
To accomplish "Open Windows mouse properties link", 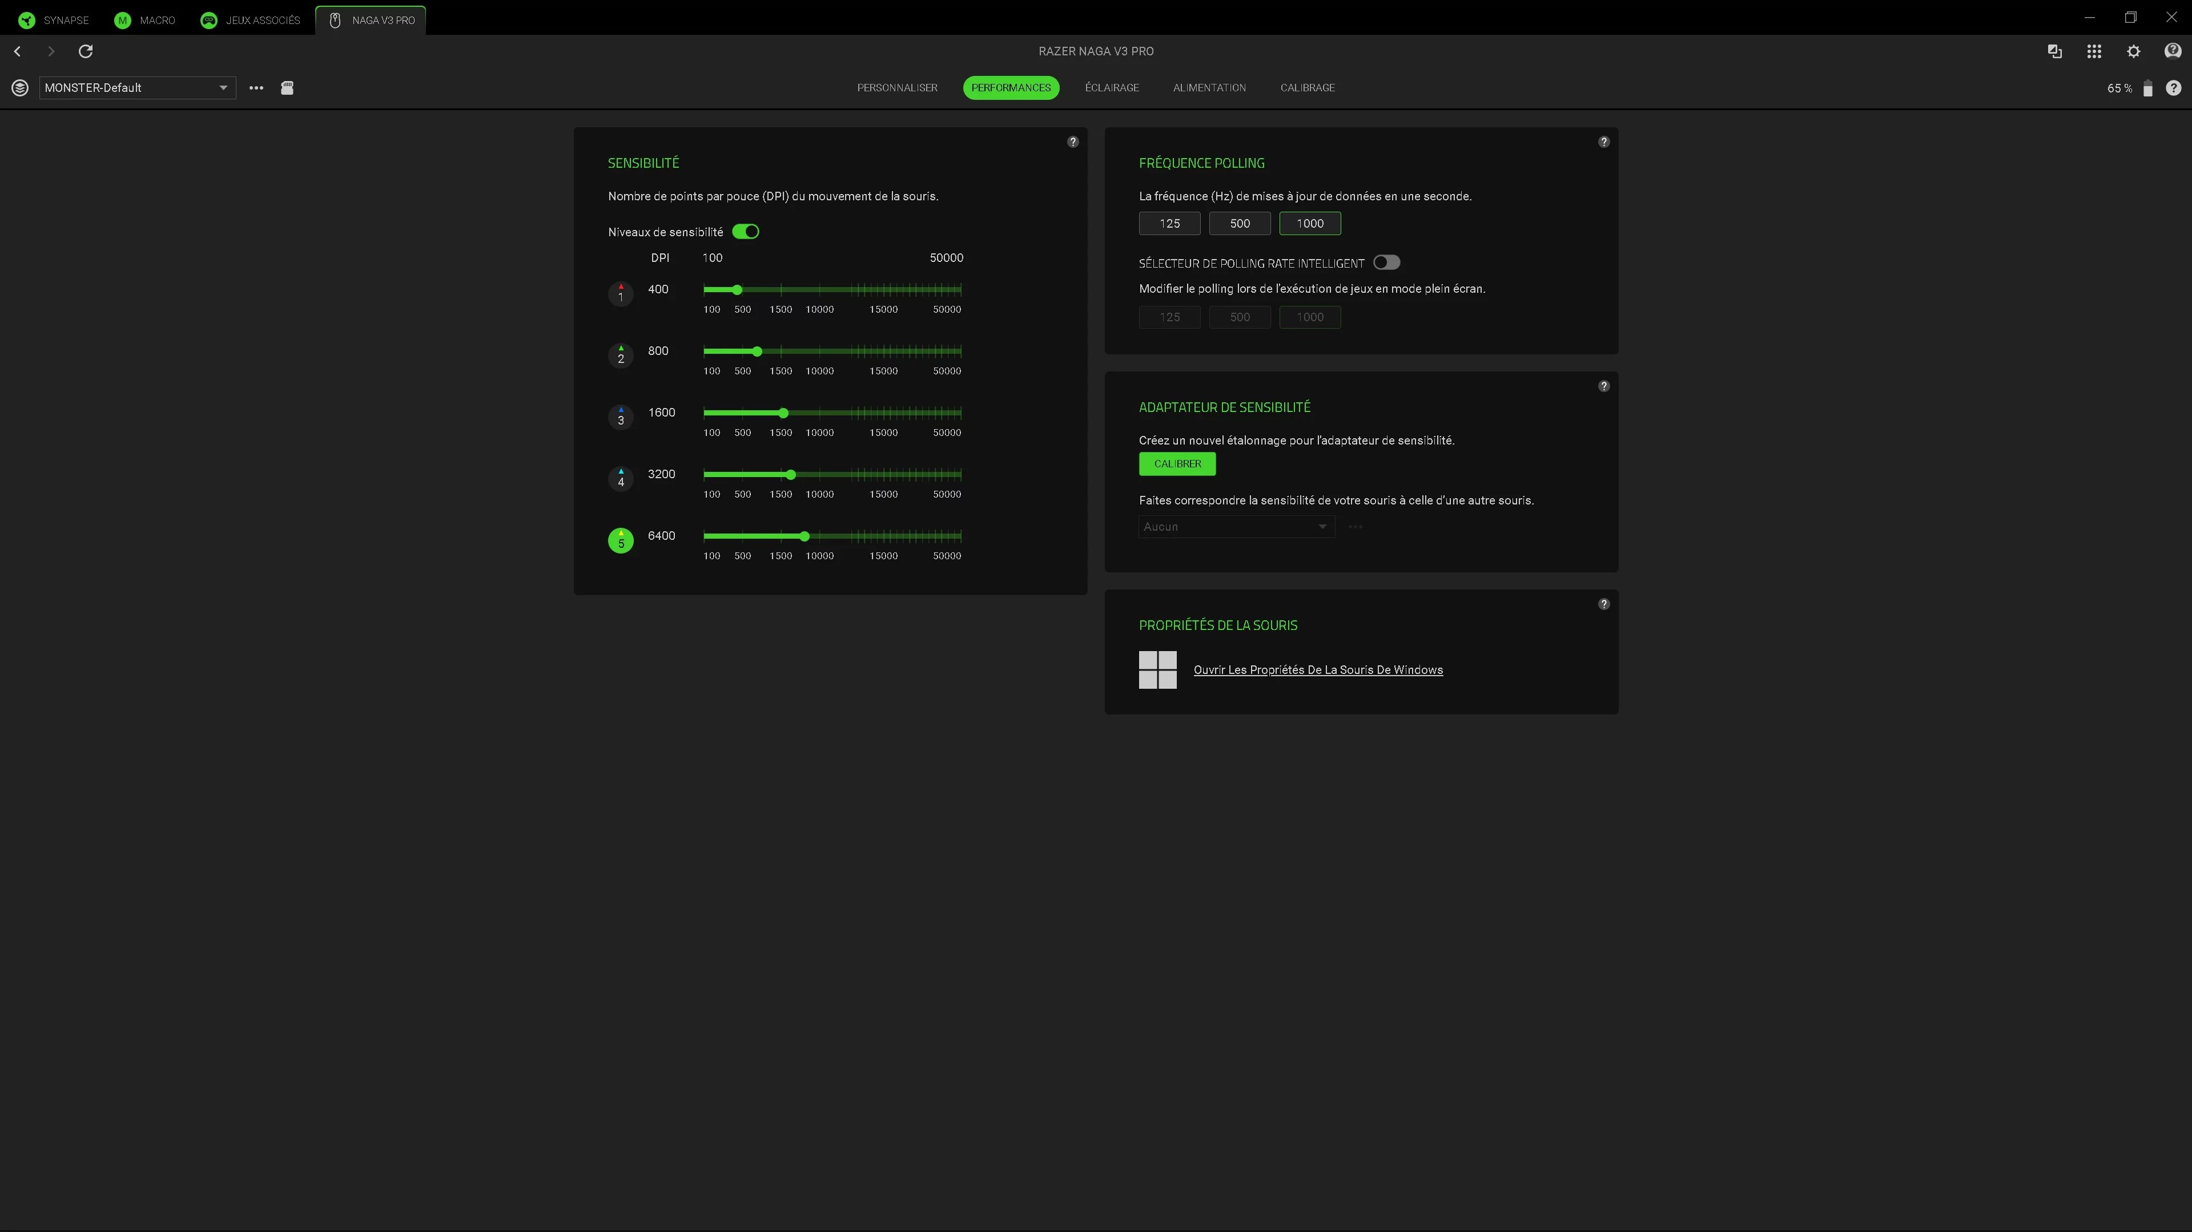I will pos(1318,670).
